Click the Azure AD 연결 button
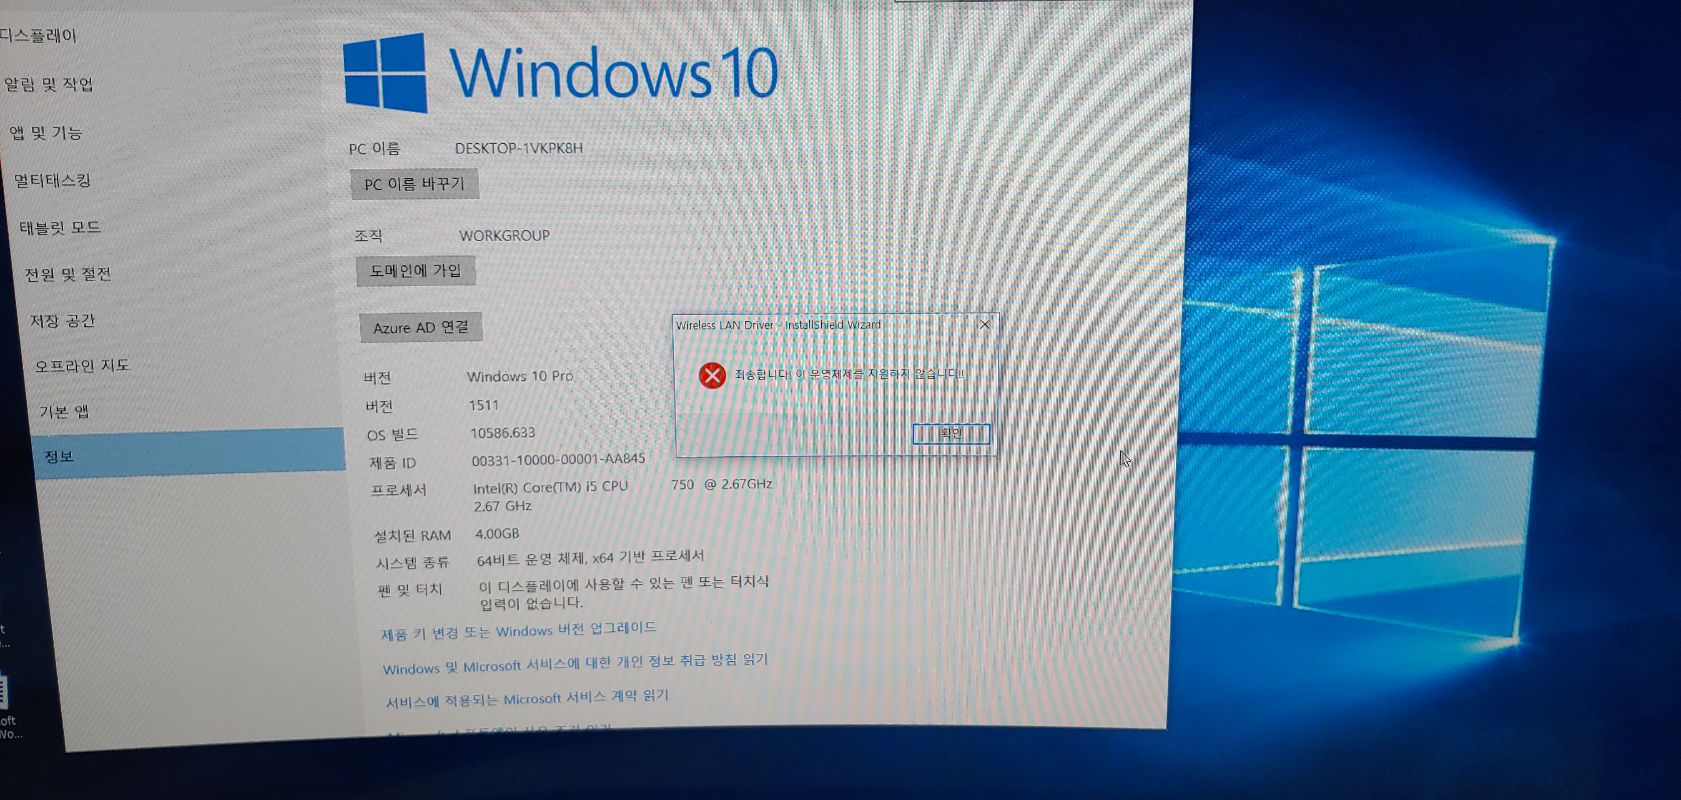This screenshot has width=1681, height=800. point(421,327)
